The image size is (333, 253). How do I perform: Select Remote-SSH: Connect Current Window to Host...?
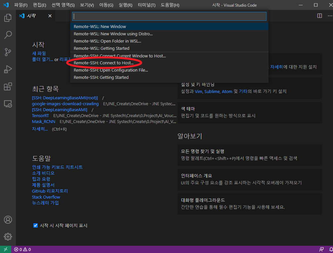point(169,56)
